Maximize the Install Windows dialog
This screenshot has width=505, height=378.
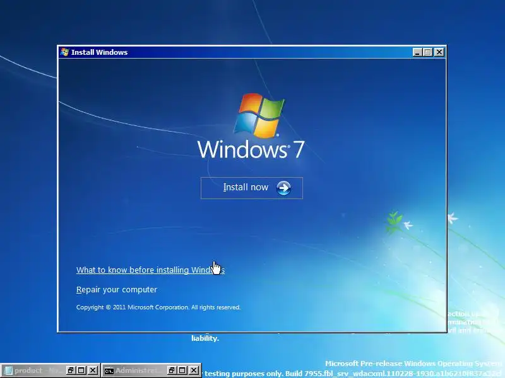click(x=428, y=52)
